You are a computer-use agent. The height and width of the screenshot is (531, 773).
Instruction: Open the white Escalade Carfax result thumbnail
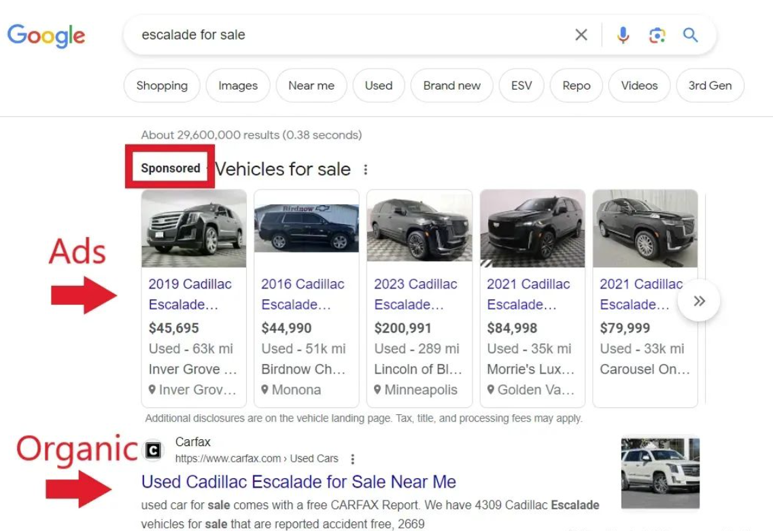(x=660, y=473)
